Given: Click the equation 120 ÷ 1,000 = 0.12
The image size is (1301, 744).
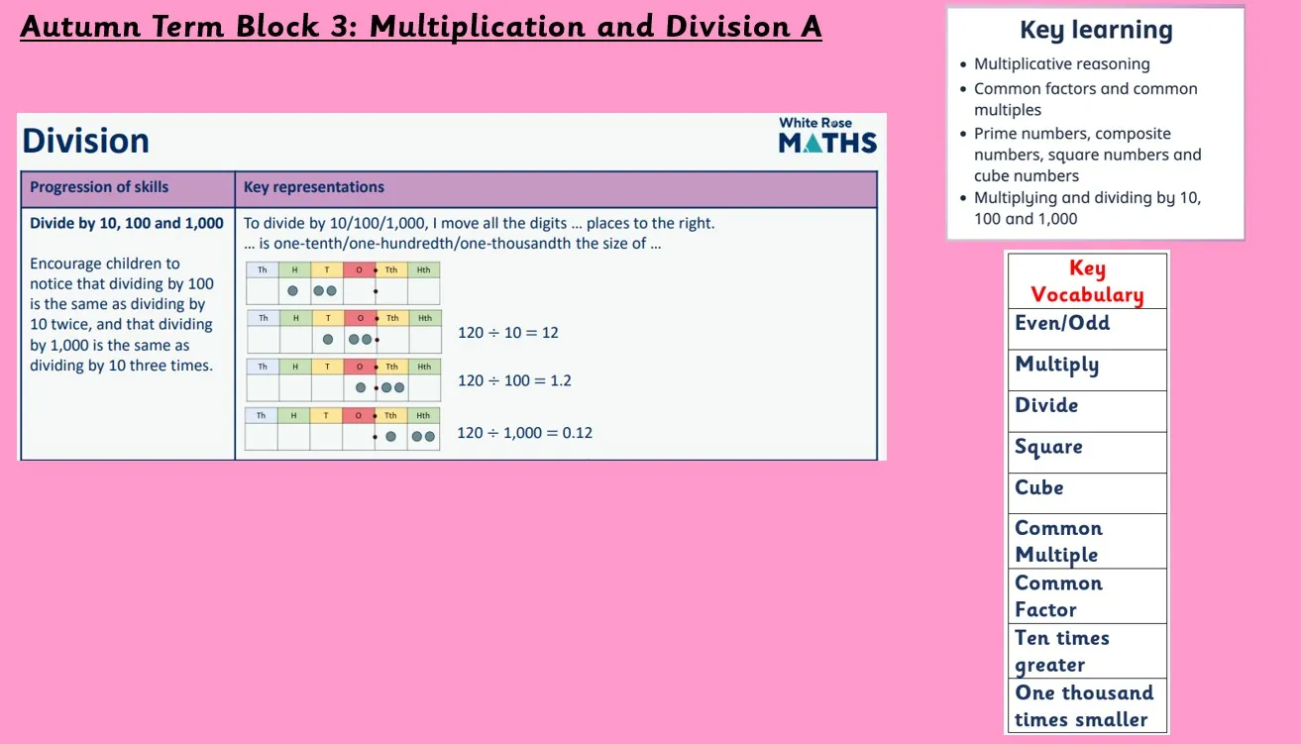Looking at the screenshot, I should pyautogui.click(x=524, y=433).
